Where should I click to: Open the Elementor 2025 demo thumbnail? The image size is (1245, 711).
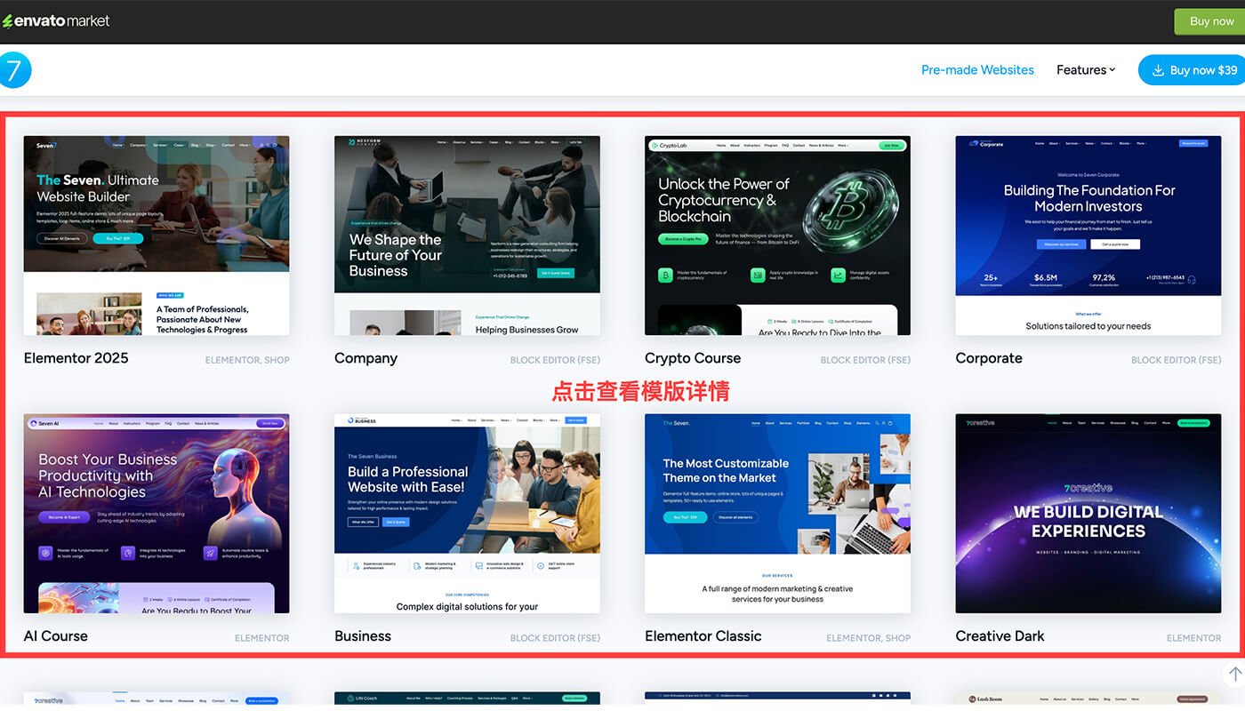(157, 236)
